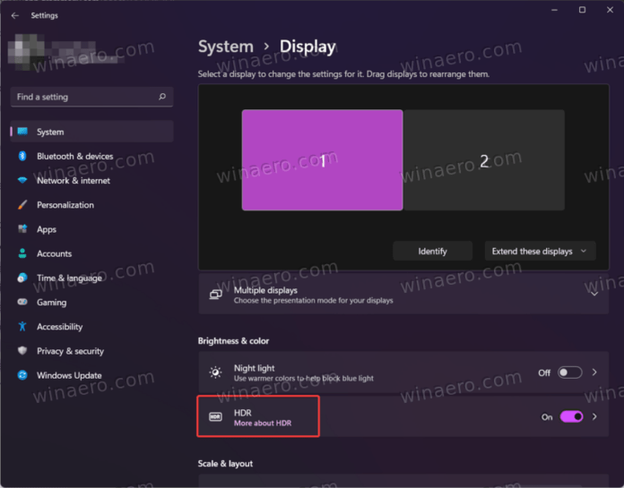Click the Apps icon in sidebar

22,229
